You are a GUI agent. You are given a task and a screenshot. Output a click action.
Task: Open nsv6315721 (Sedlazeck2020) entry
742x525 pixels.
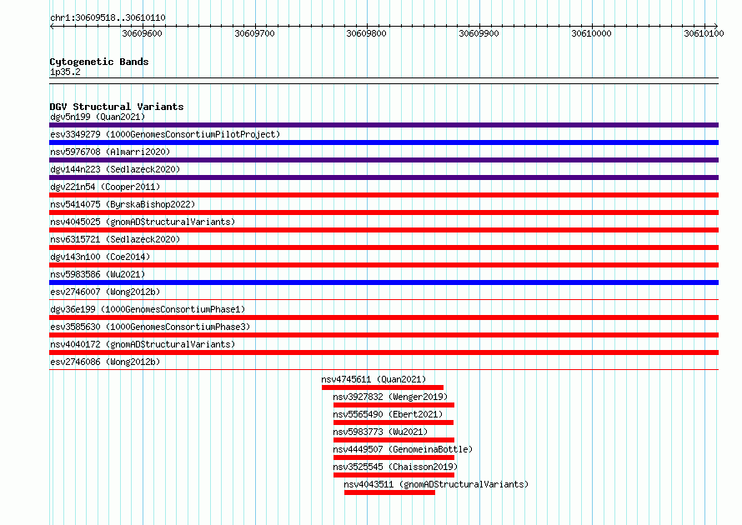(115, 239)
